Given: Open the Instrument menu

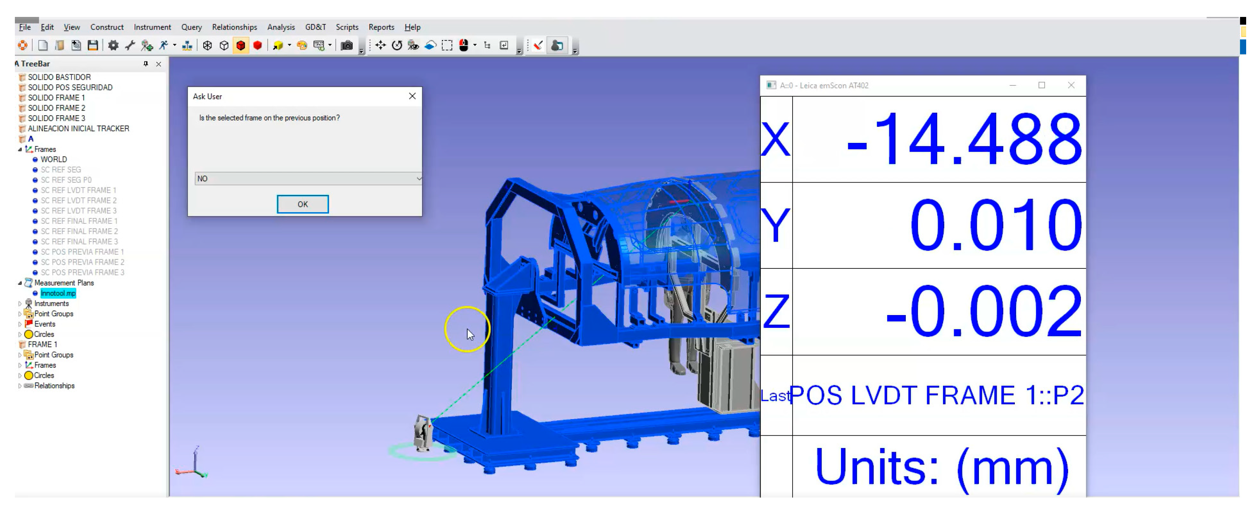Looking at the screenshot, I should tap(152, 27).
